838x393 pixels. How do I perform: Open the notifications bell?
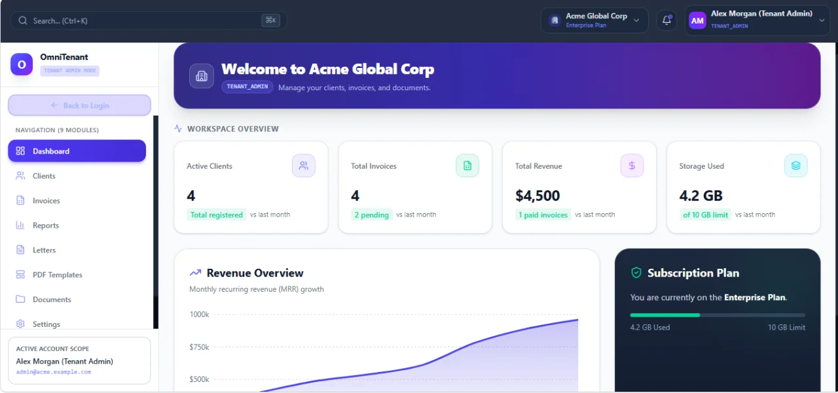(666, 20)
